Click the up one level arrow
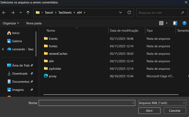Screen dimensions: 189x117 (x=28, y=13)
